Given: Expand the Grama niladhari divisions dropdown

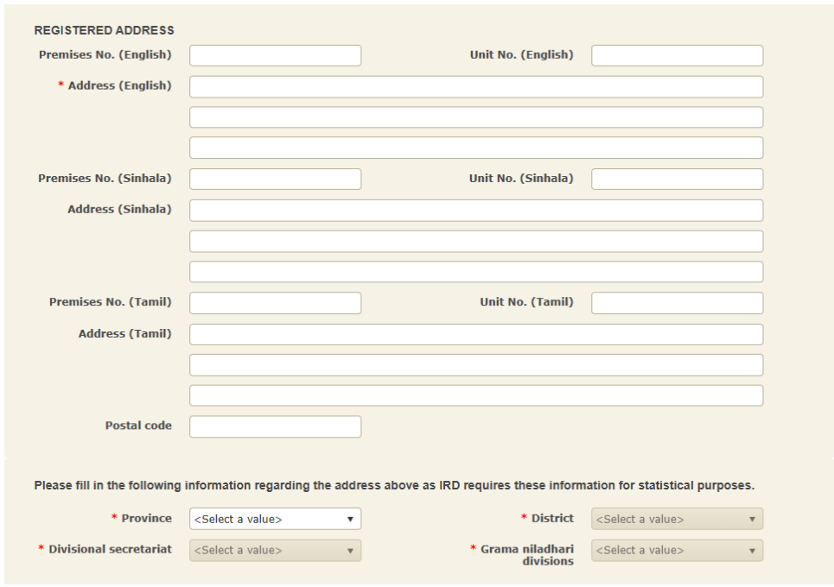Looking at the screenshot, I should pyautogui.click(x=677, y=550).
